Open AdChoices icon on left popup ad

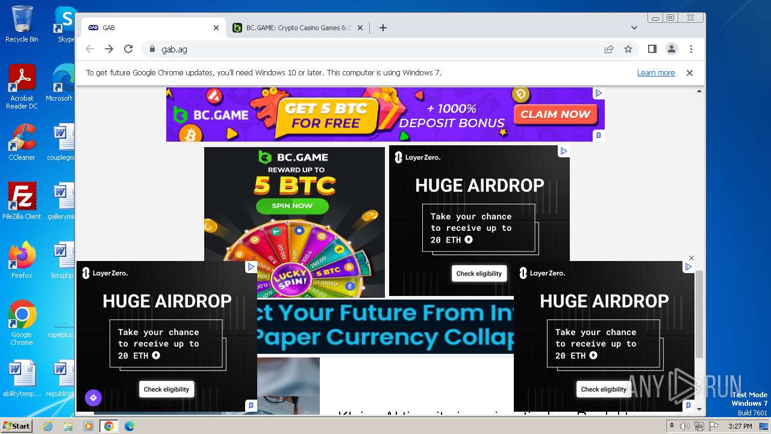click(x=251, y=267)
